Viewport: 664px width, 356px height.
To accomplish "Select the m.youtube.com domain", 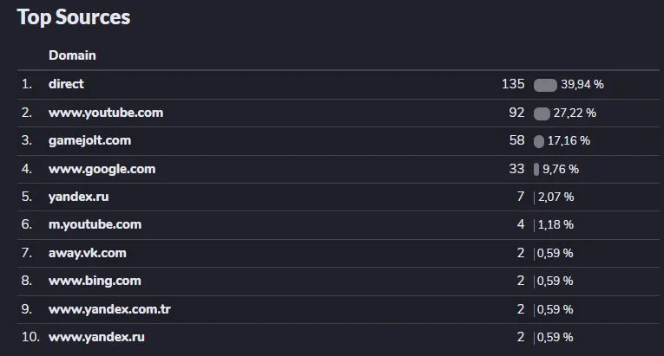I will [x=95, y=224].
